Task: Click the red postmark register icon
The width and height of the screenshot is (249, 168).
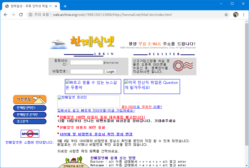Action: click(183, 66)
